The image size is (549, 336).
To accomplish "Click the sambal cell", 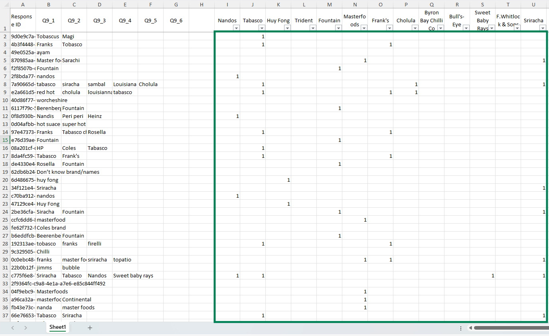I will (x=99, y=84).
